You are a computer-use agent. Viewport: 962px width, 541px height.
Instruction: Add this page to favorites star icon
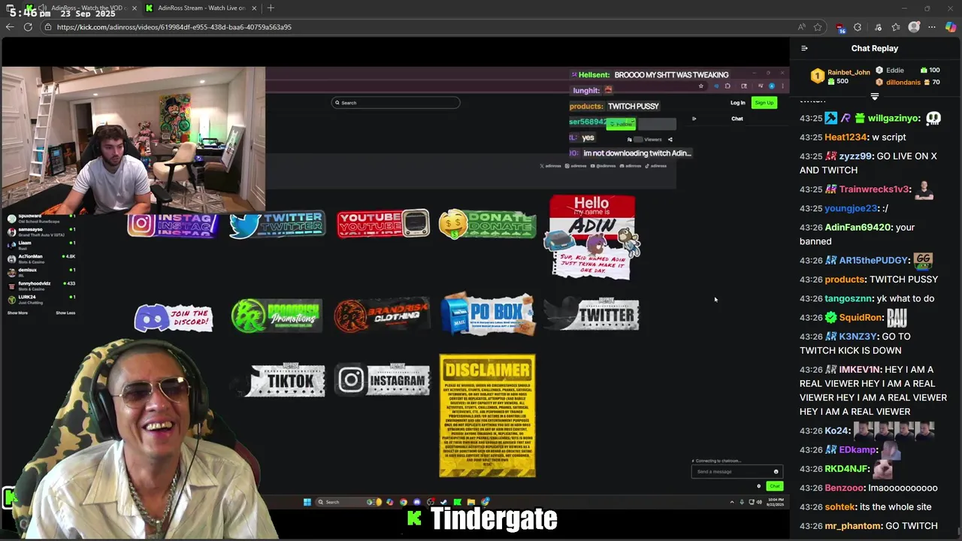818,27
